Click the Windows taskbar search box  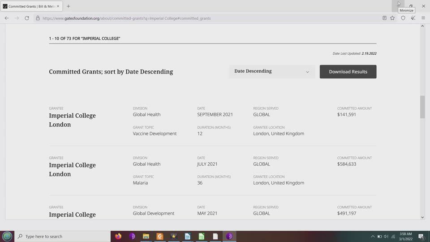(x=63, y=236)
